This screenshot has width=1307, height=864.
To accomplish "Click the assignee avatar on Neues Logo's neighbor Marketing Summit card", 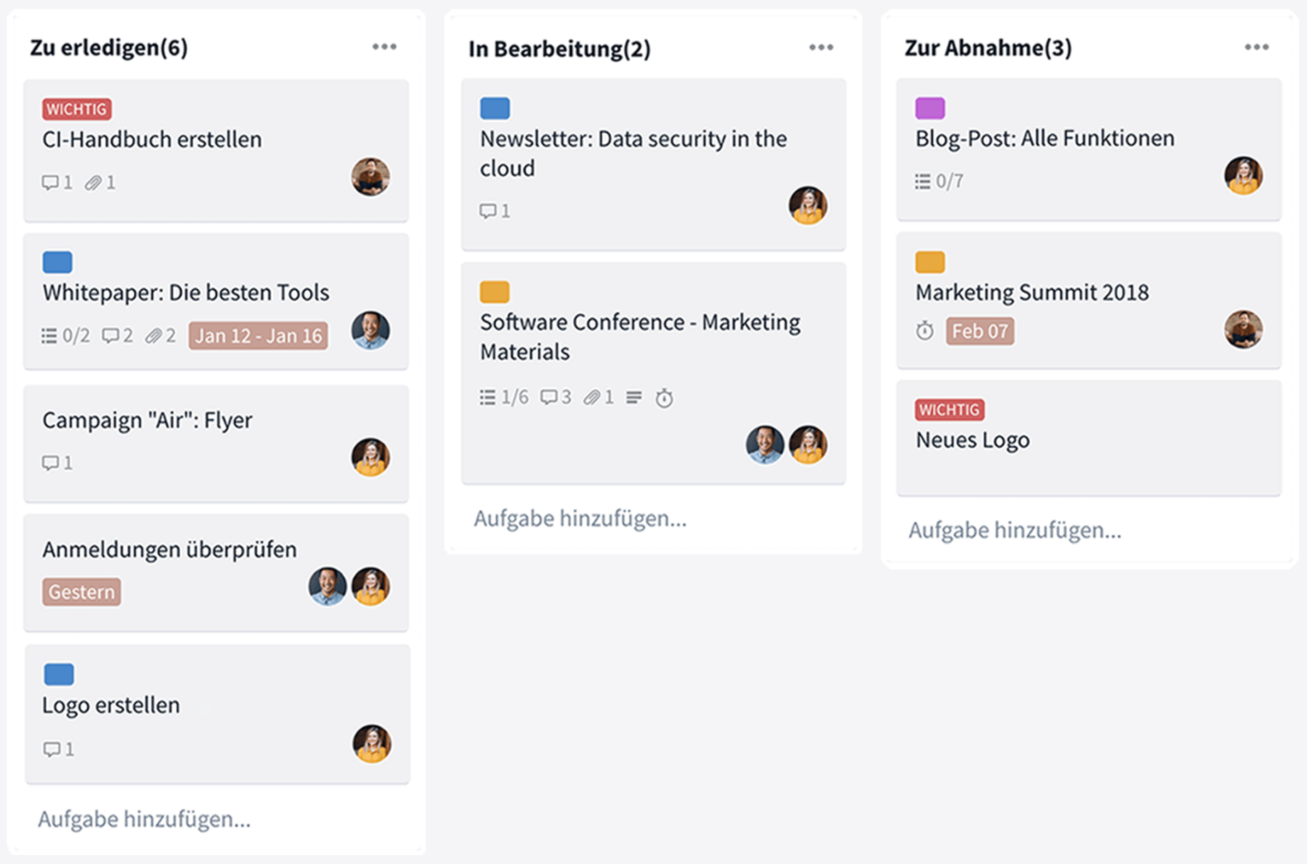I will 1243,329.
